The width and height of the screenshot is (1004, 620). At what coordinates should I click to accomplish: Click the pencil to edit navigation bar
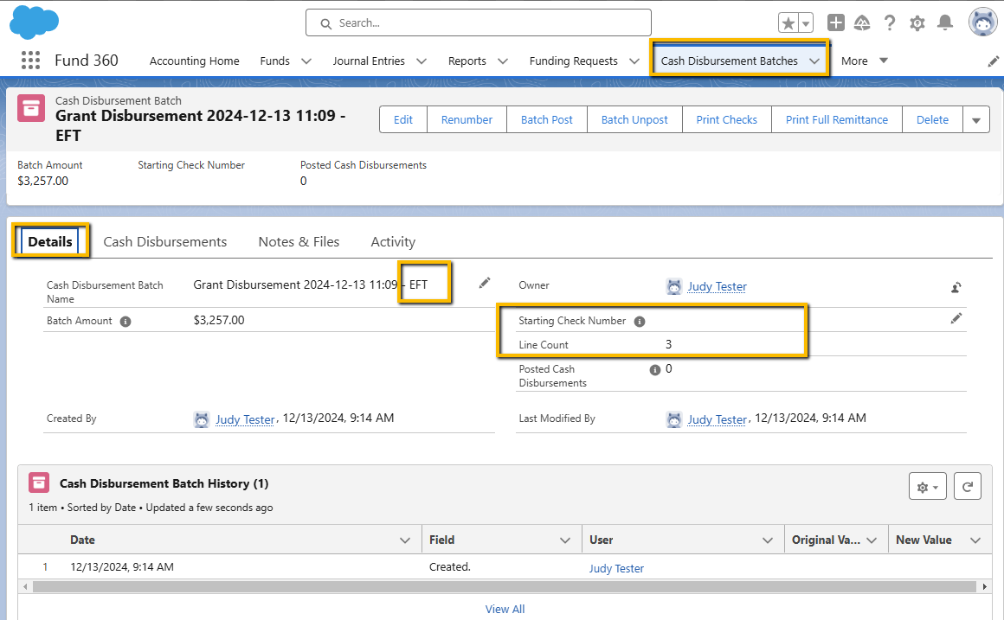[x=993, y=61]
